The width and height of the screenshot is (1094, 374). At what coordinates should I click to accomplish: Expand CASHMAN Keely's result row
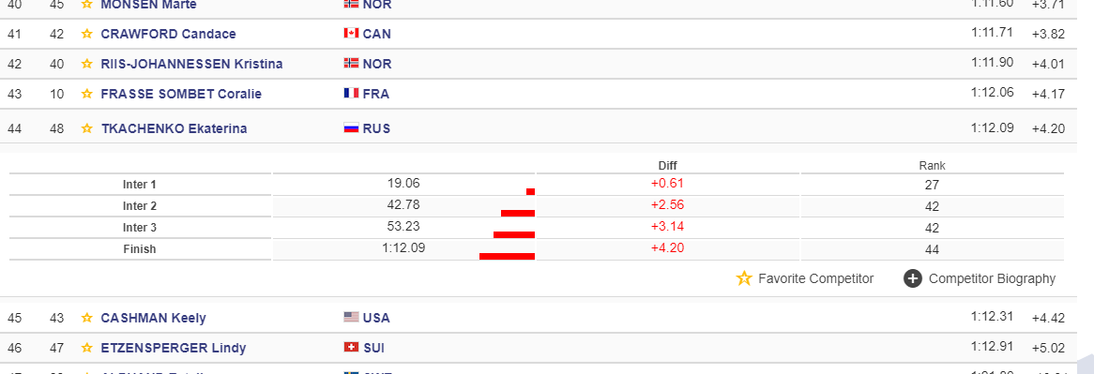click(x=547, y=318)
